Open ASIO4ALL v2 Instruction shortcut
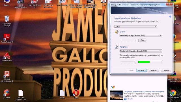181x102 pixels. click(48, 4)
